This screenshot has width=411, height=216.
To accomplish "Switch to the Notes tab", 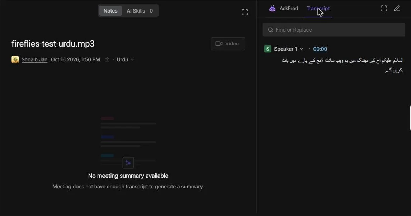I will coord(110,11).
